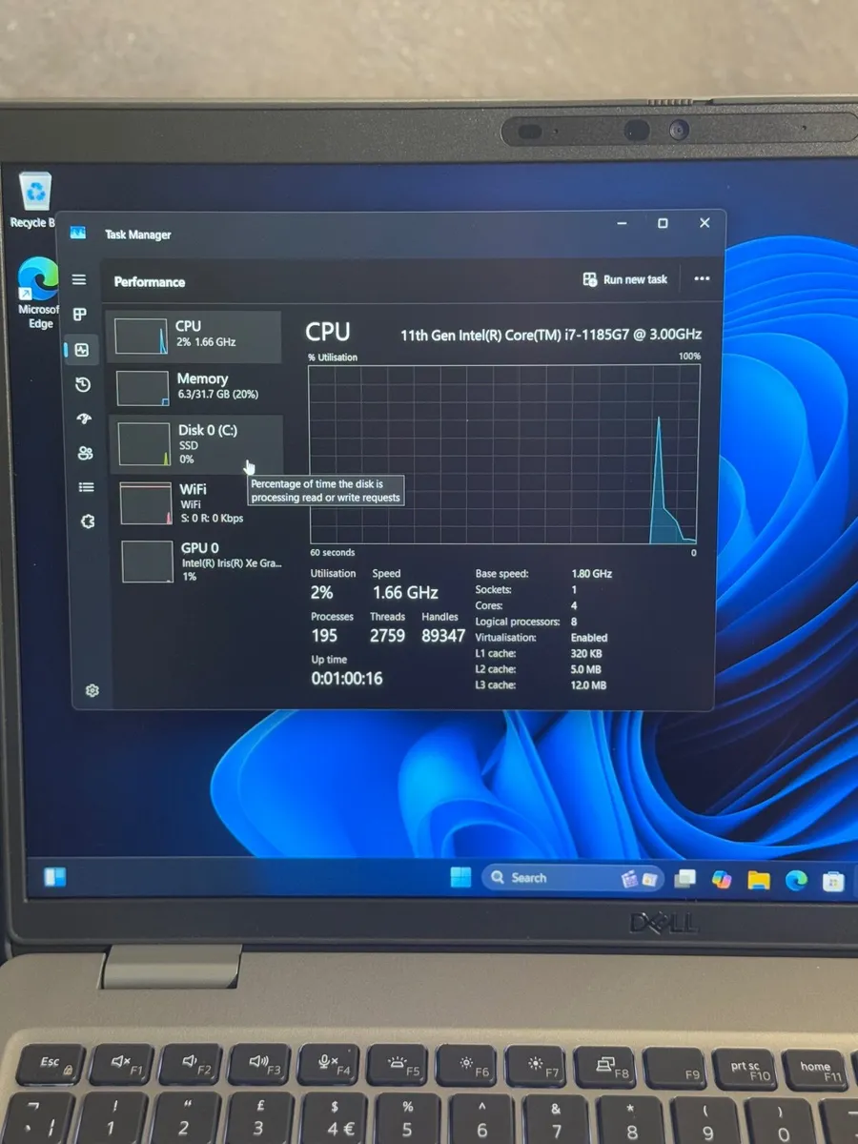Viewport: 858px width, 1144px height.
Task: Open the Task Manager hamburger navigation menu
Action: [x=79, y=279]
